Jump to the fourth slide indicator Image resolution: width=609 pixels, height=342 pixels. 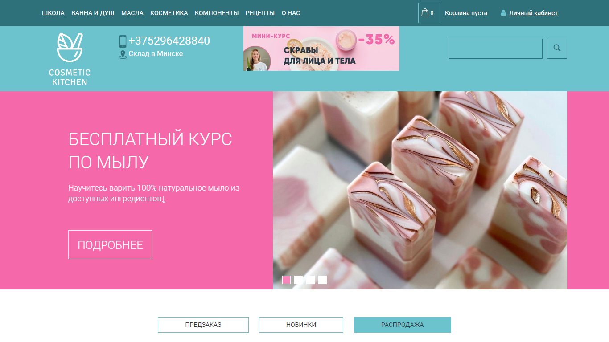(322, 280)
